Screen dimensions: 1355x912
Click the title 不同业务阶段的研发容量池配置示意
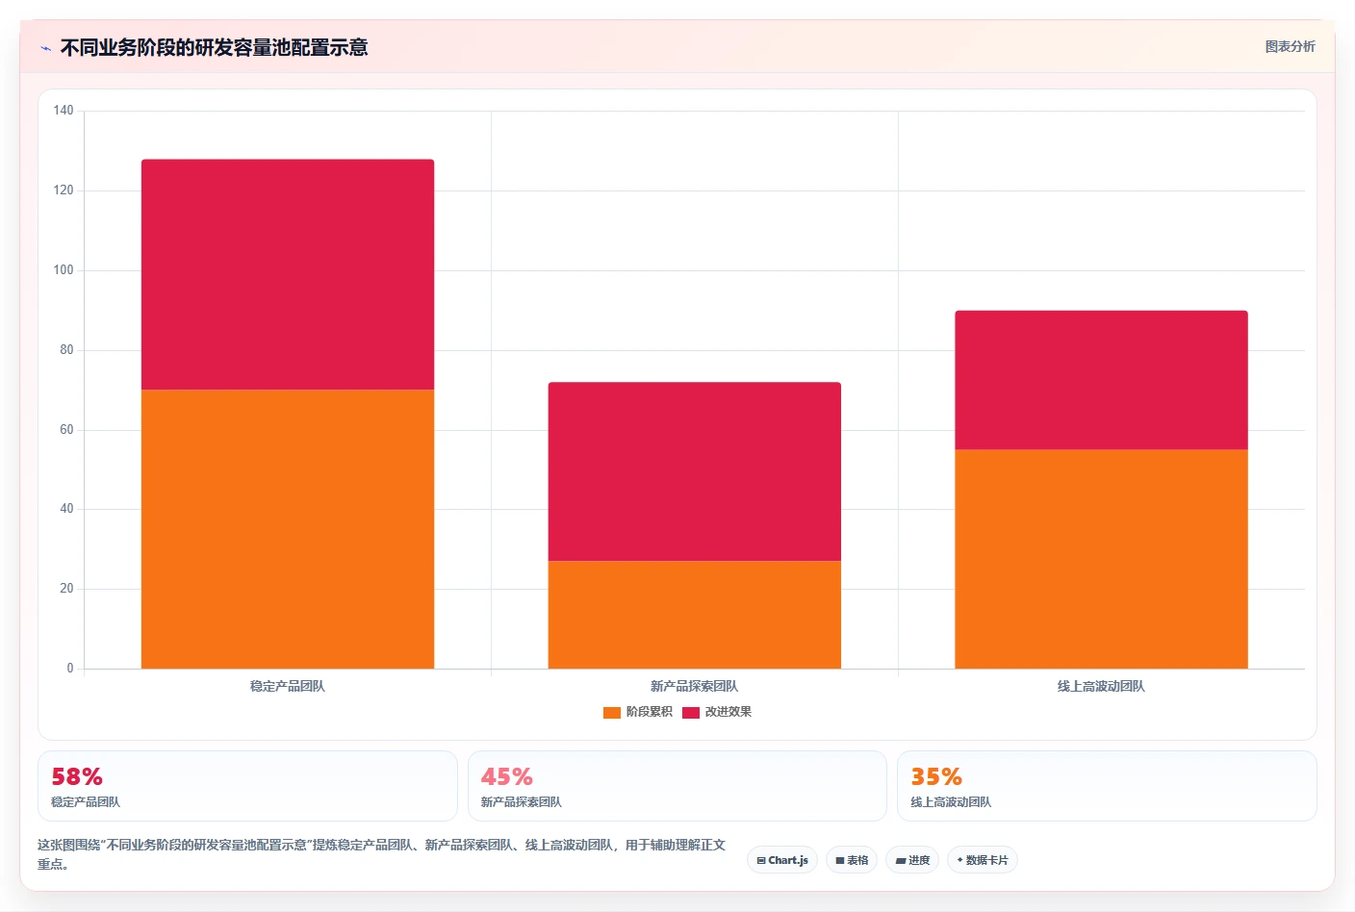[214, 47]
